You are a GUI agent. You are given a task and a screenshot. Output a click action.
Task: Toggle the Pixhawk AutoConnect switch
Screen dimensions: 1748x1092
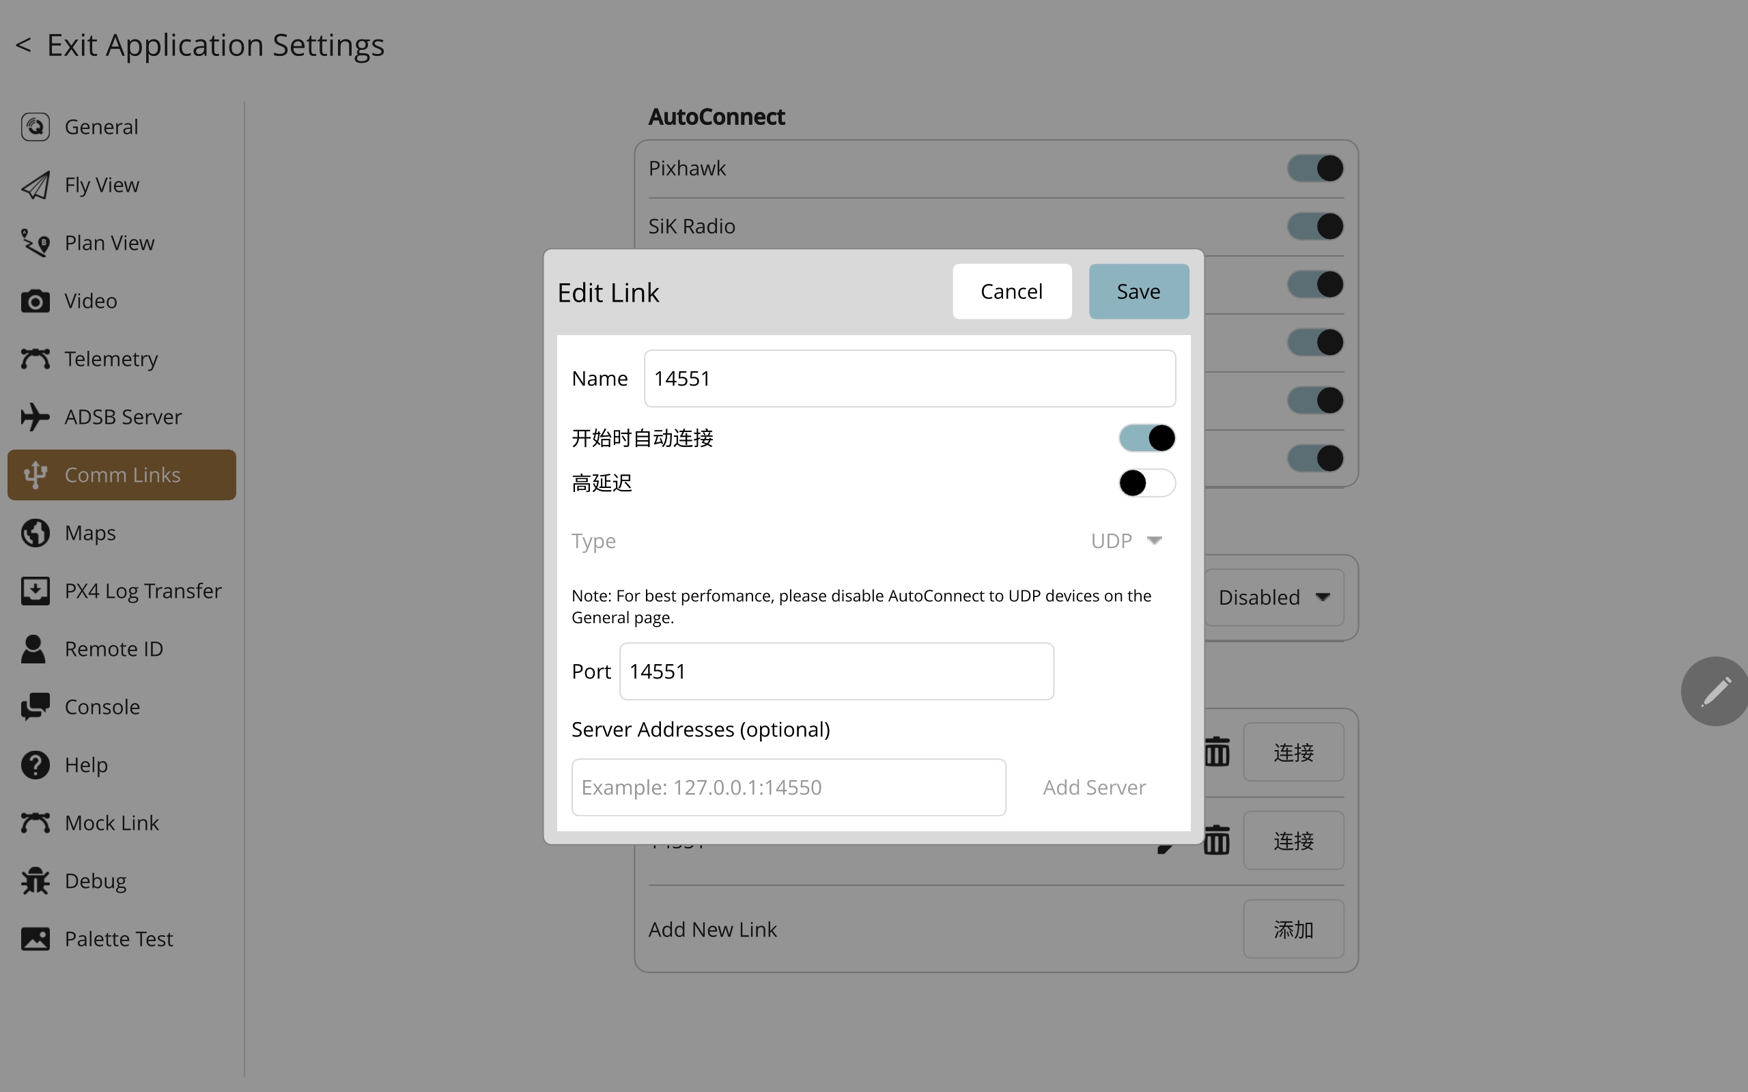click(x=1314, y=169)
